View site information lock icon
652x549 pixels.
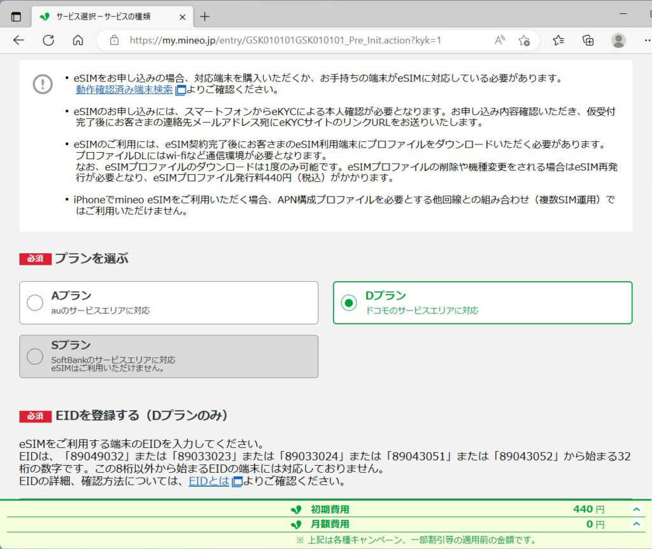[x=115, y=40]
